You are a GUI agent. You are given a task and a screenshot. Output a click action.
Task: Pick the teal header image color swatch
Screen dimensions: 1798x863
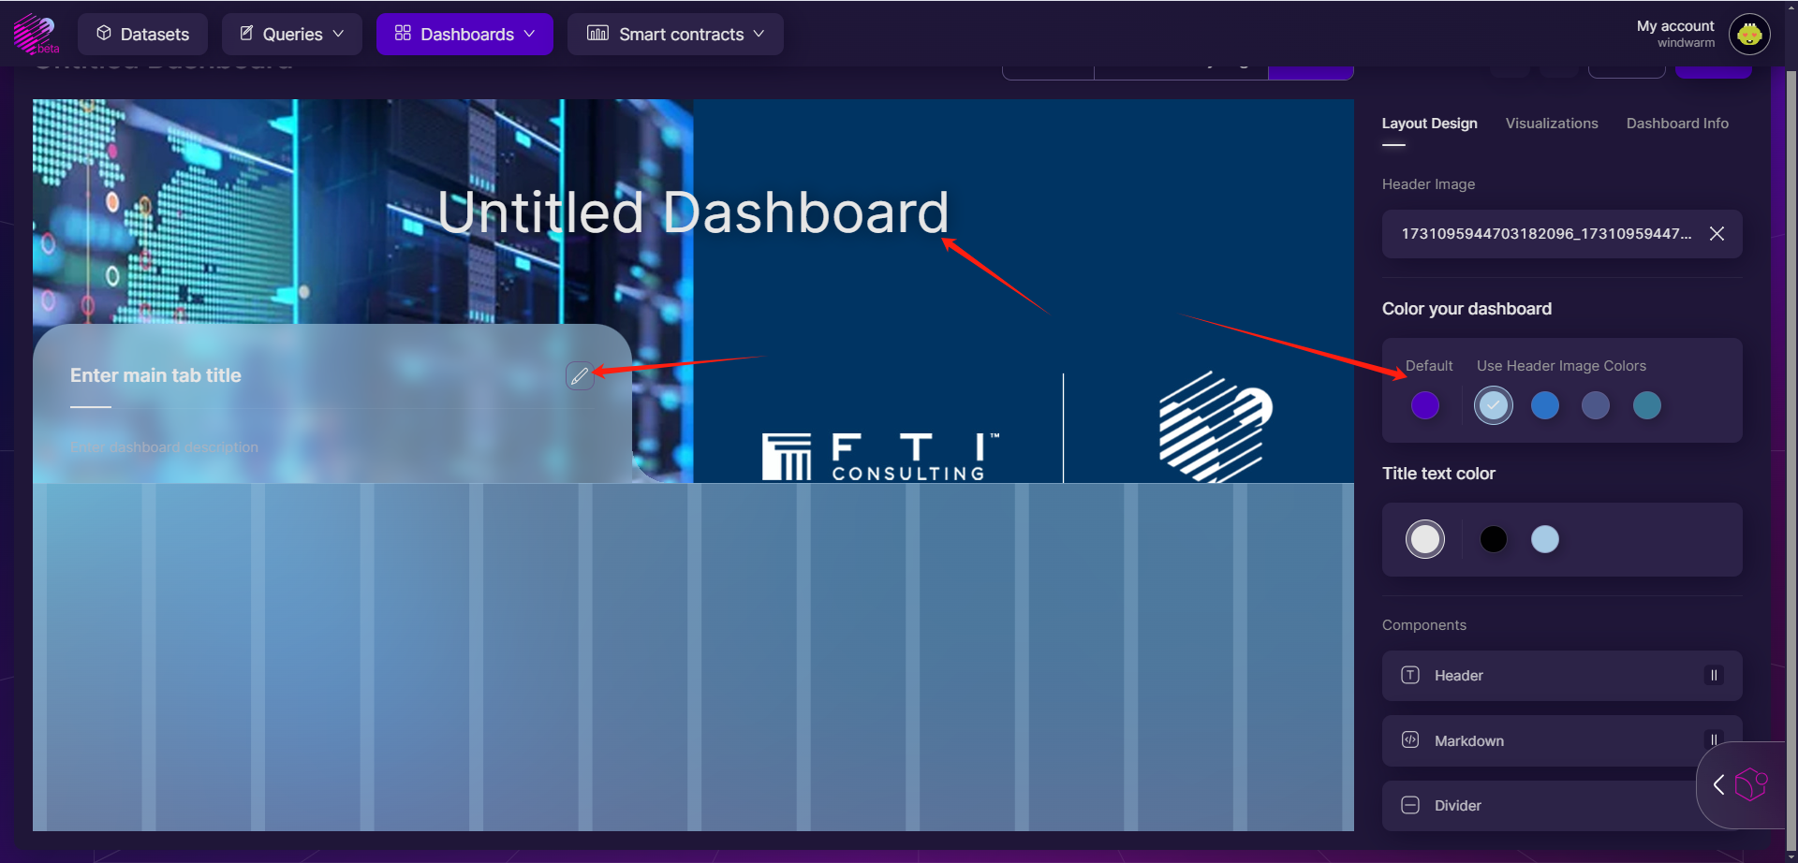1646,405
